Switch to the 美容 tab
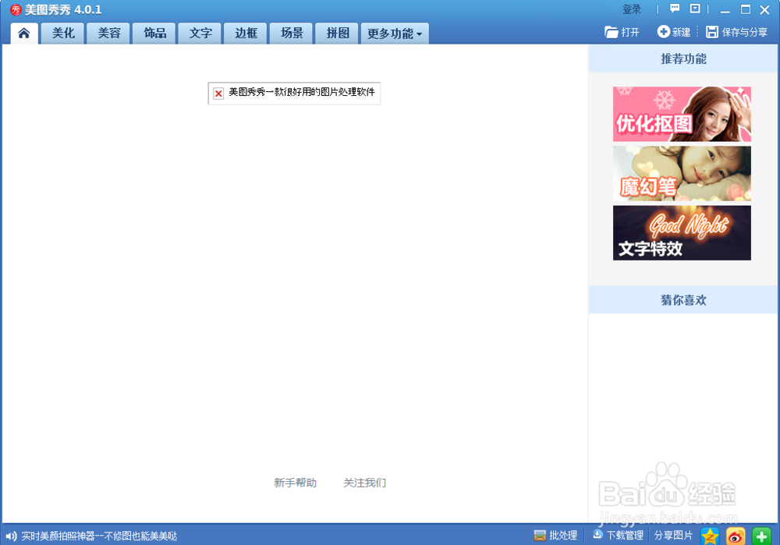 [x=109, y=34]
